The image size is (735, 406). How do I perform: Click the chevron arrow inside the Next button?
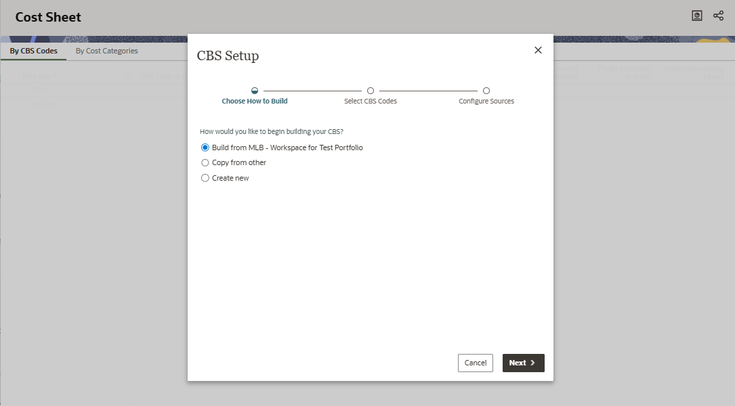tap(533, 363)
